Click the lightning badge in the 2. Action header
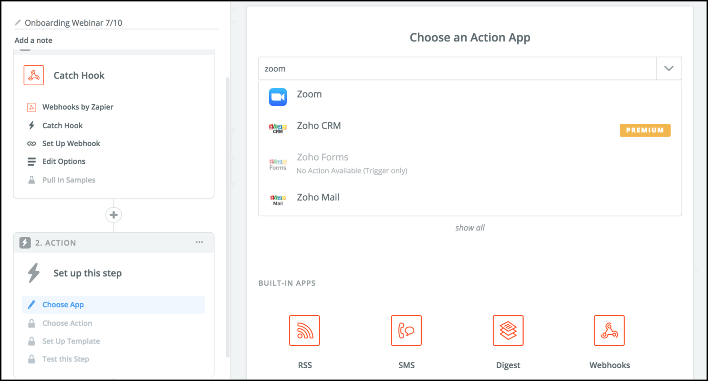Screen dimensions: 708x381 pos(25,243)
